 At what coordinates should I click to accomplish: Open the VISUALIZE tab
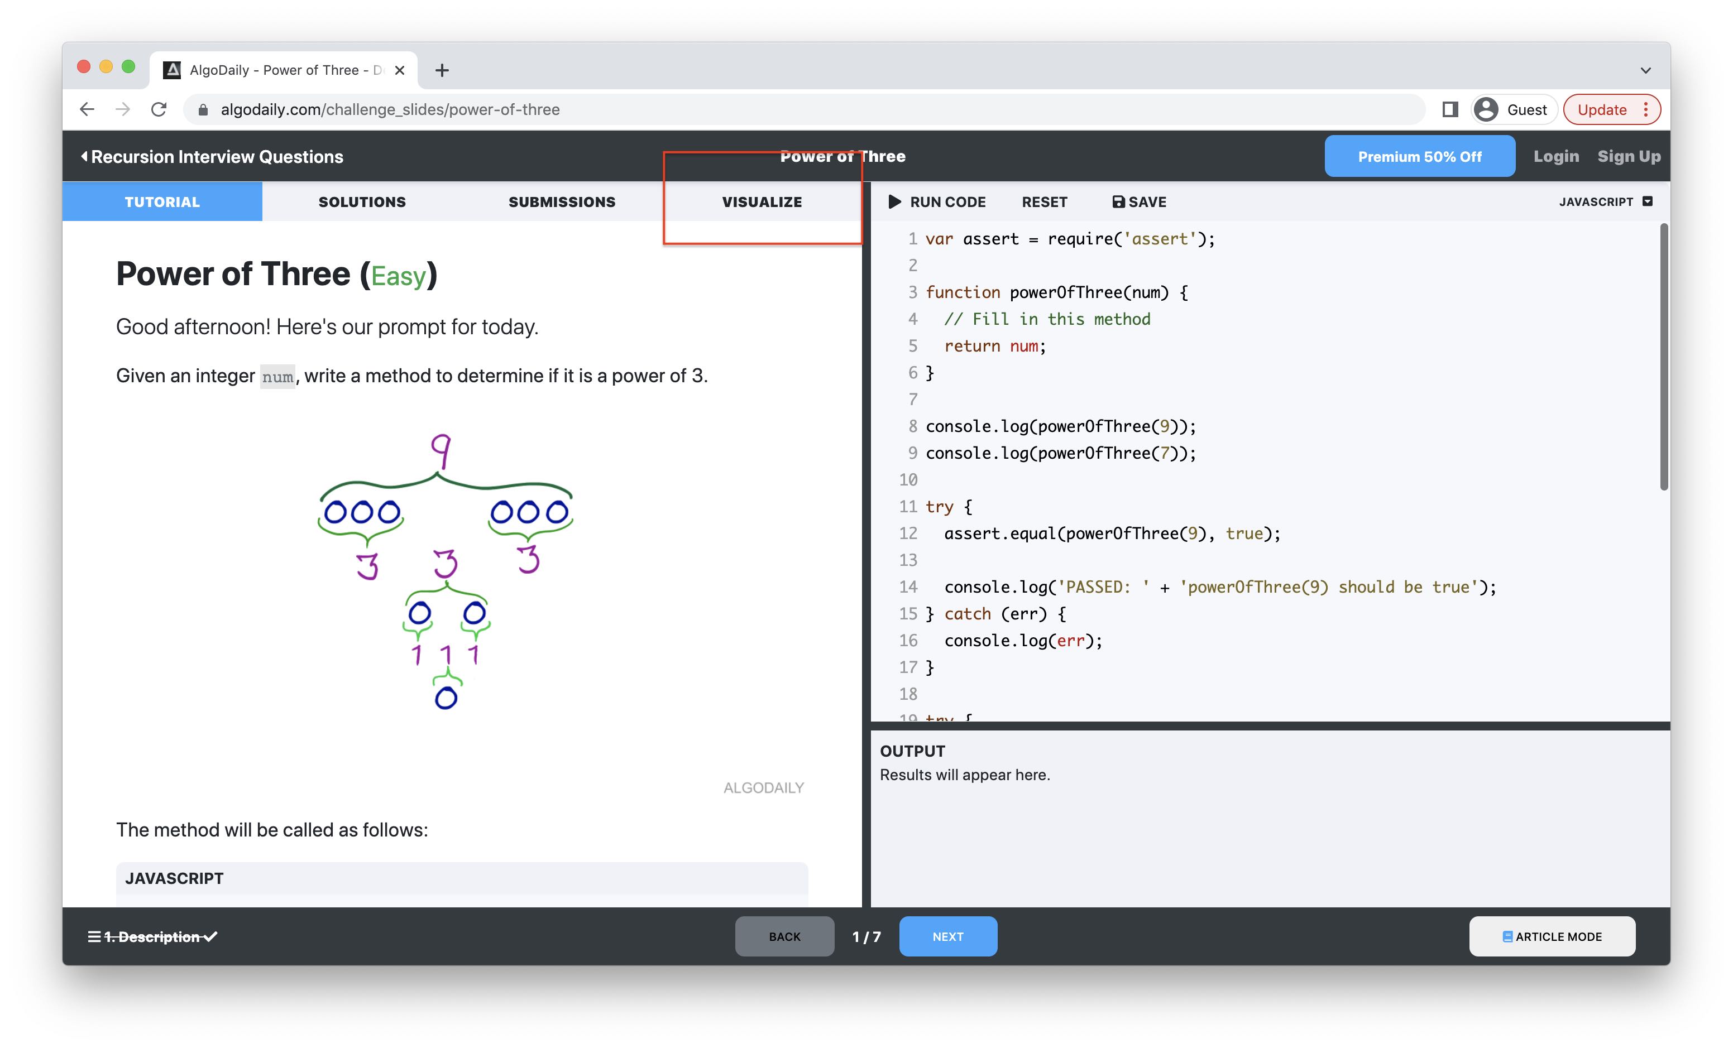pyautogui.click(x=762, y=201)
